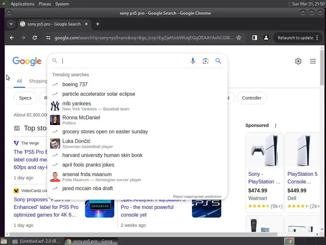
Task: Click gray magnifier icon in search box
Action: (54, 61)
